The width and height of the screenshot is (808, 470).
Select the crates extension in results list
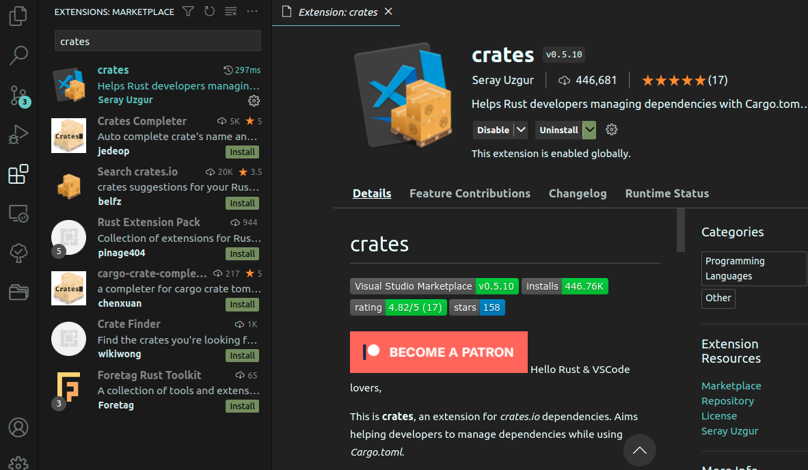point(156,85)
